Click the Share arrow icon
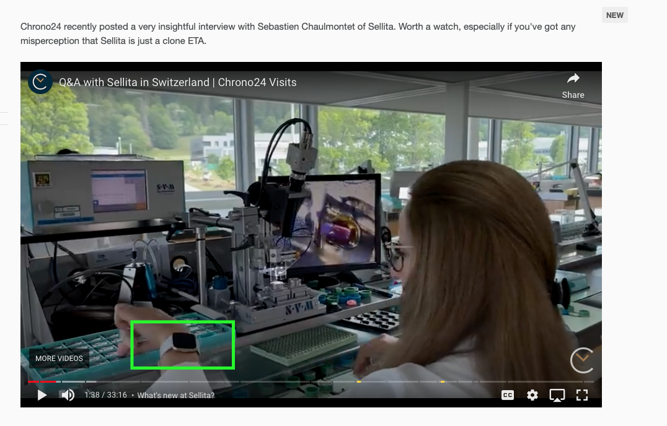 [x=573, y=79]
